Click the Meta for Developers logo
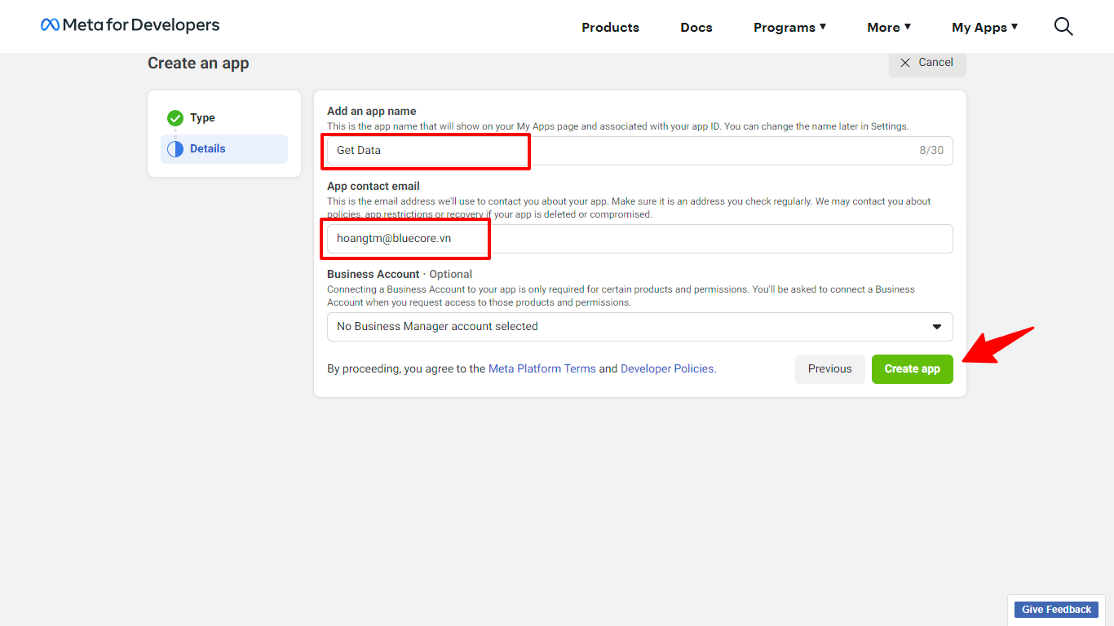Viewport: 1114px width, 626px height. coord(130,25)
